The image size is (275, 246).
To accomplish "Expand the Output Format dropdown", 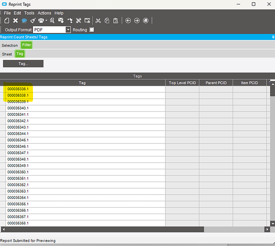I will pos(68,30).
